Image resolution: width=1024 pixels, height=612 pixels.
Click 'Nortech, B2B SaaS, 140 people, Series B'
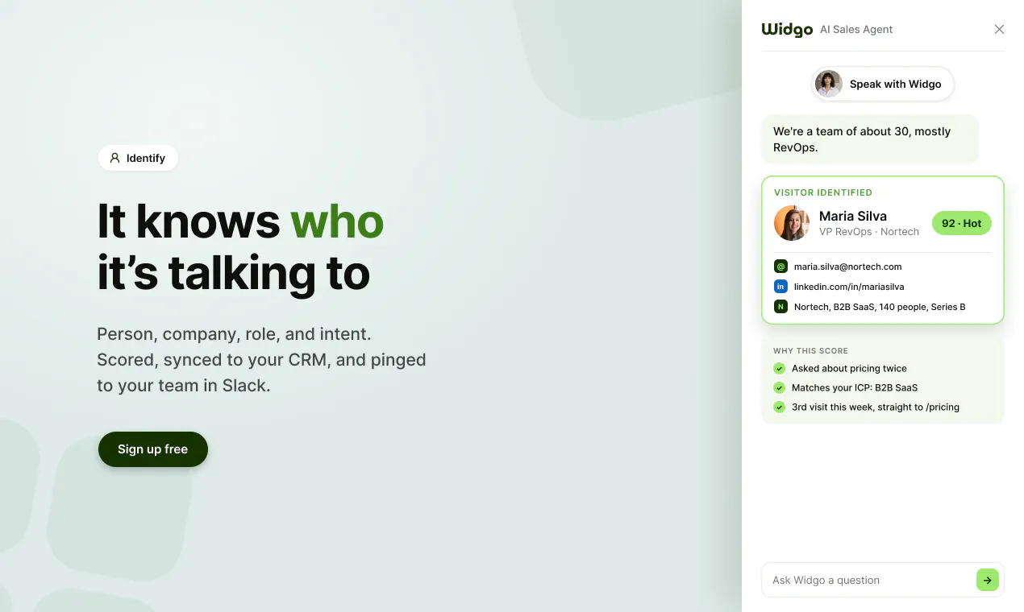point(880,307)
